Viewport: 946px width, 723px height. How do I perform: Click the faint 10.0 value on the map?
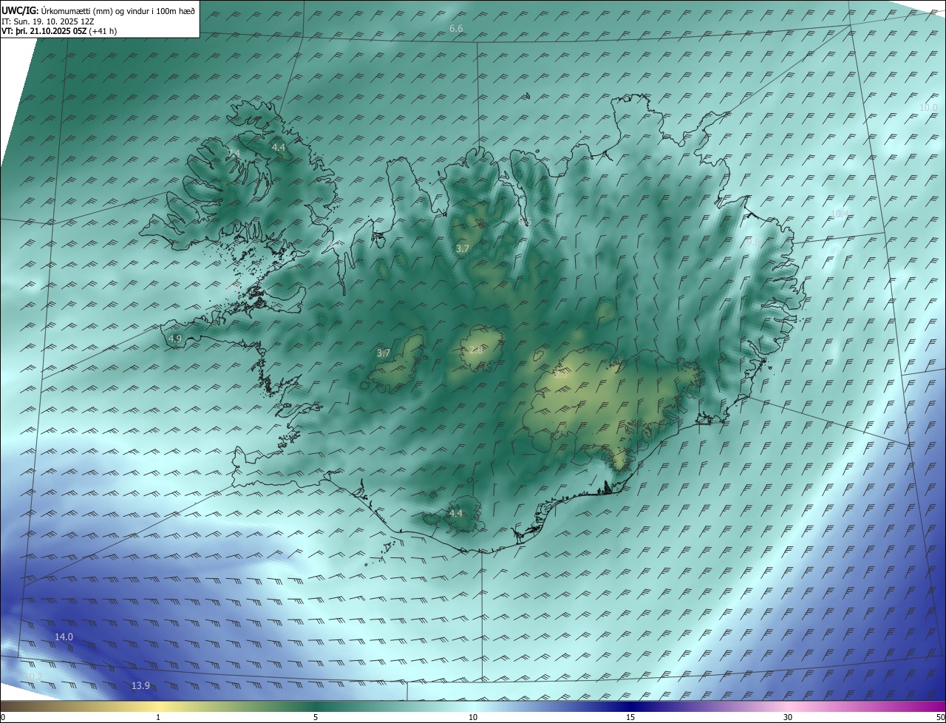[x=928, y=107]
